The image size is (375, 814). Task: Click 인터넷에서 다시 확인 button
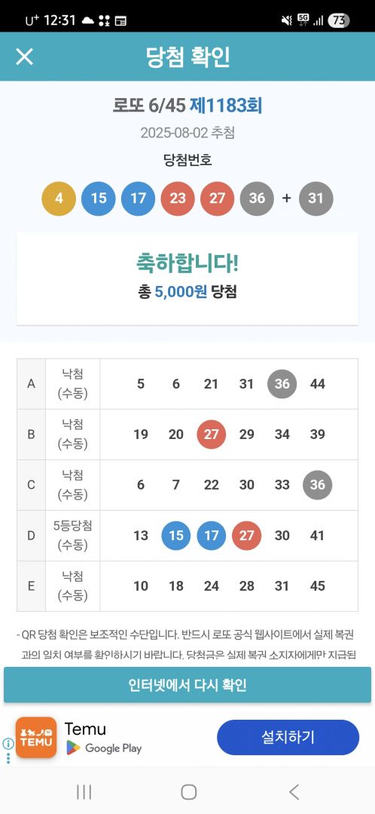pyautogui.click(x=187, y=685)
